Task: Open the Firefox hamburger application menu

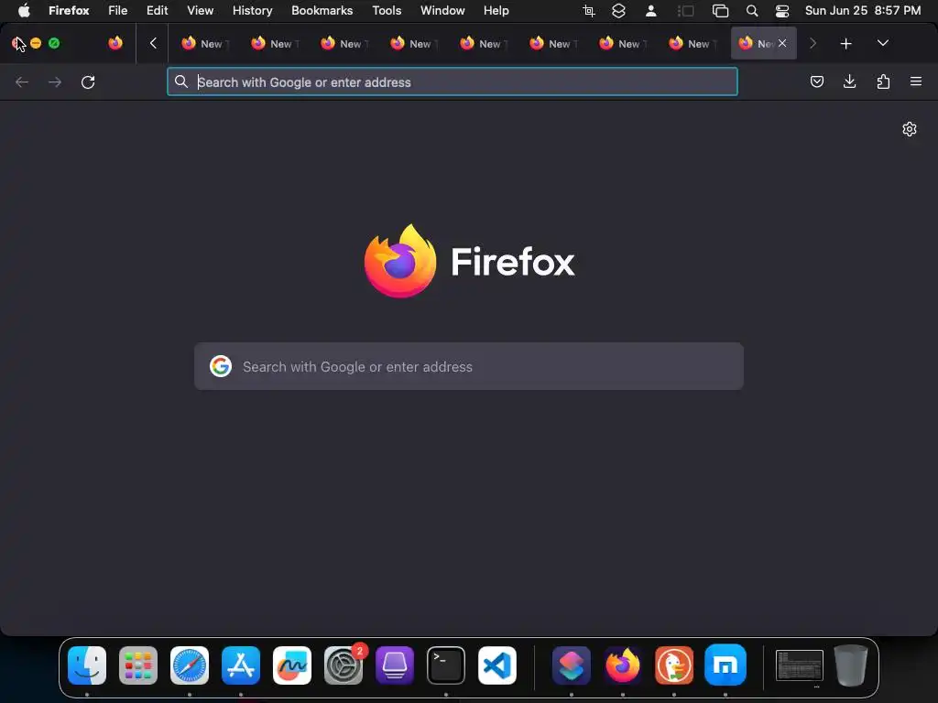Action: (x=915, y=81)
